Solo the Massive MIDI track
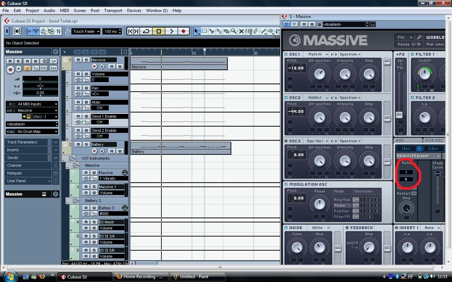Viewport: 452px width, 282px height. pos(86,60)
